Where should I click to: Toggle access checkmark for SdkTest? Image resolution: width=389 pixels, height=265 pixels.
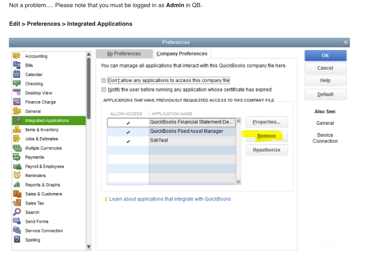coord(128,141)
